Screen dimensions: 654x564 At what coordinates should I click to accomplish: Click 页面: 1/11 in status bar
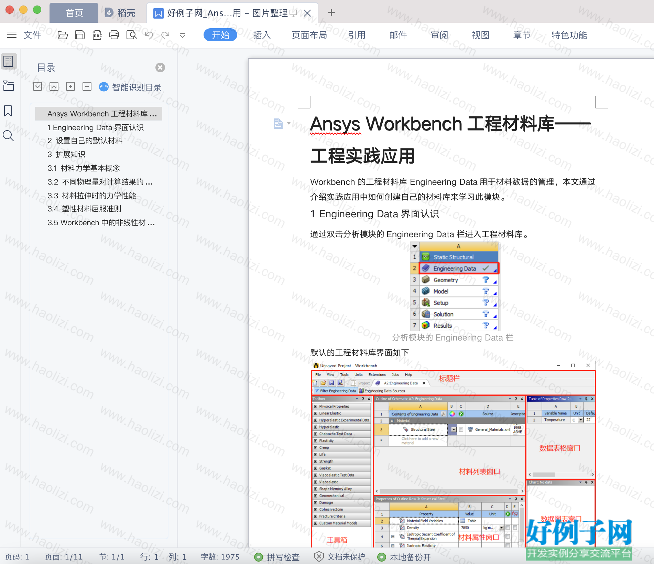[x=64, y=557]
